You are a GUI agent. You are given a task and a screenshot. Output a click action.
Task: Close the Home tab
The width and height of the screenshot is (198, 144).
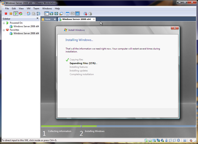click(x=55, y=19)
